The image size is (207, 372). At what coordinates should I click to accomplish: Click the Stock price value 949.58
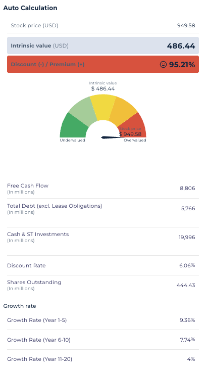186,25
